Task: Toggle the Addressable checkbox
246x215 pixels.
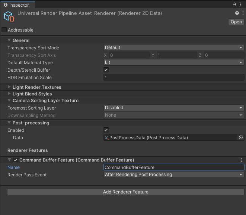Action: coord(4,30)
